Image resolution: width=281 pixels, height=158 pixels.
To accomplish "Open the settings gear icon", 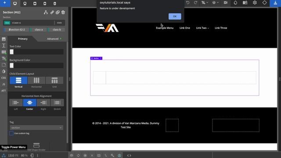I will click(x=255, y=3).
